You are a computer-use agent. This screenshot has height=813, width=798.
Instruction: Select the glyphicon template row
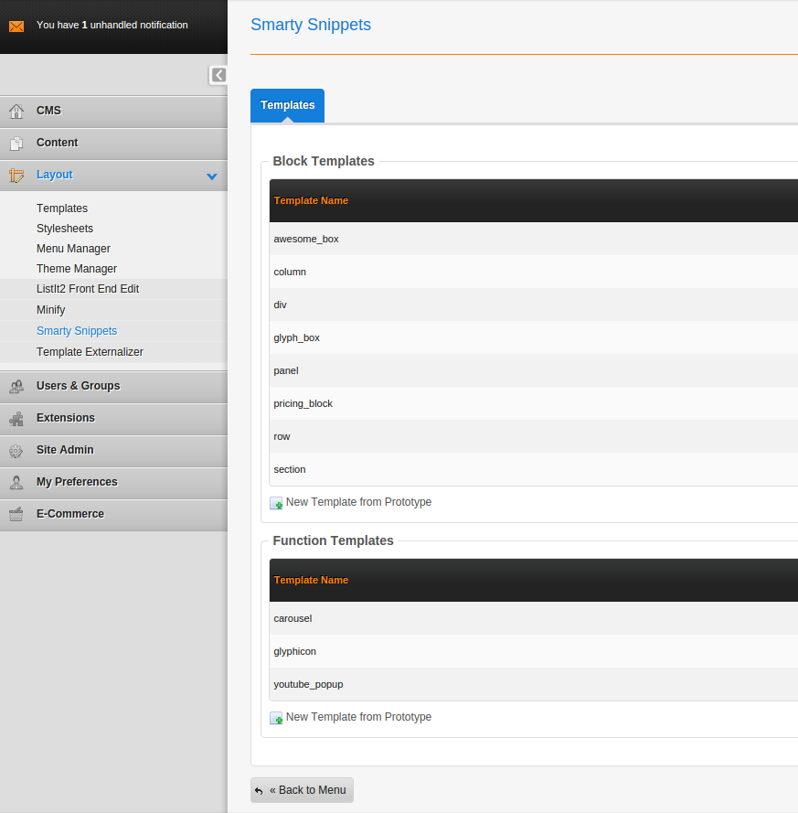coord(534,651)
